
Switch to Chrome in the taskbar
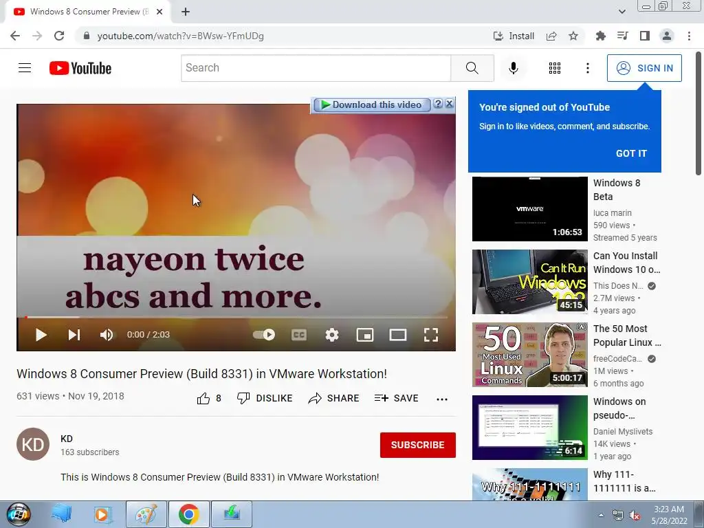click(188, 514)
